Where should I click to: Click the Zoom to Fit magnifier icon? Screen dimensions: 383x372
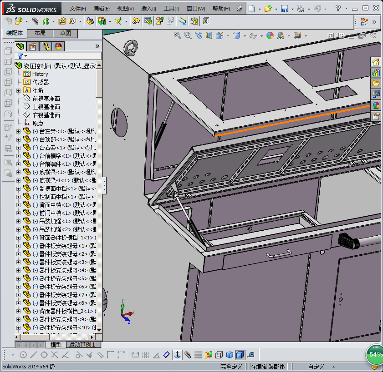pyautogui.click(x=178, y=35)
